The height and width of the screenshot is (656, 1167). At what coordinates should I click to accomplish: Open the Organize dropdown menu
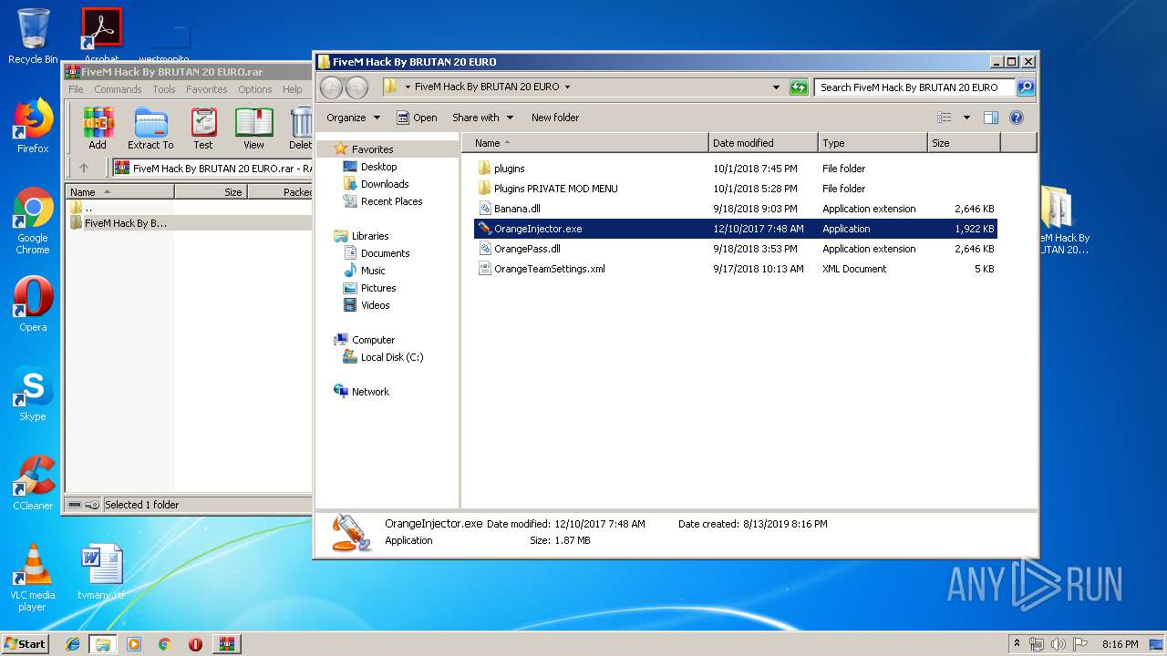click(x=353, y=118)
